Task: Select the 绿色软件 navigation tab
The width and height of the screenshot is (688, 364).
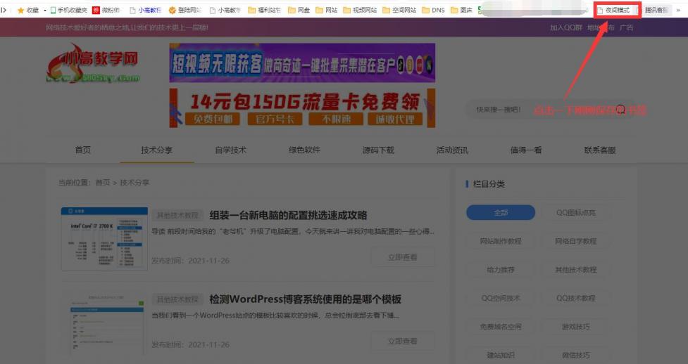Action: (304, 150)
